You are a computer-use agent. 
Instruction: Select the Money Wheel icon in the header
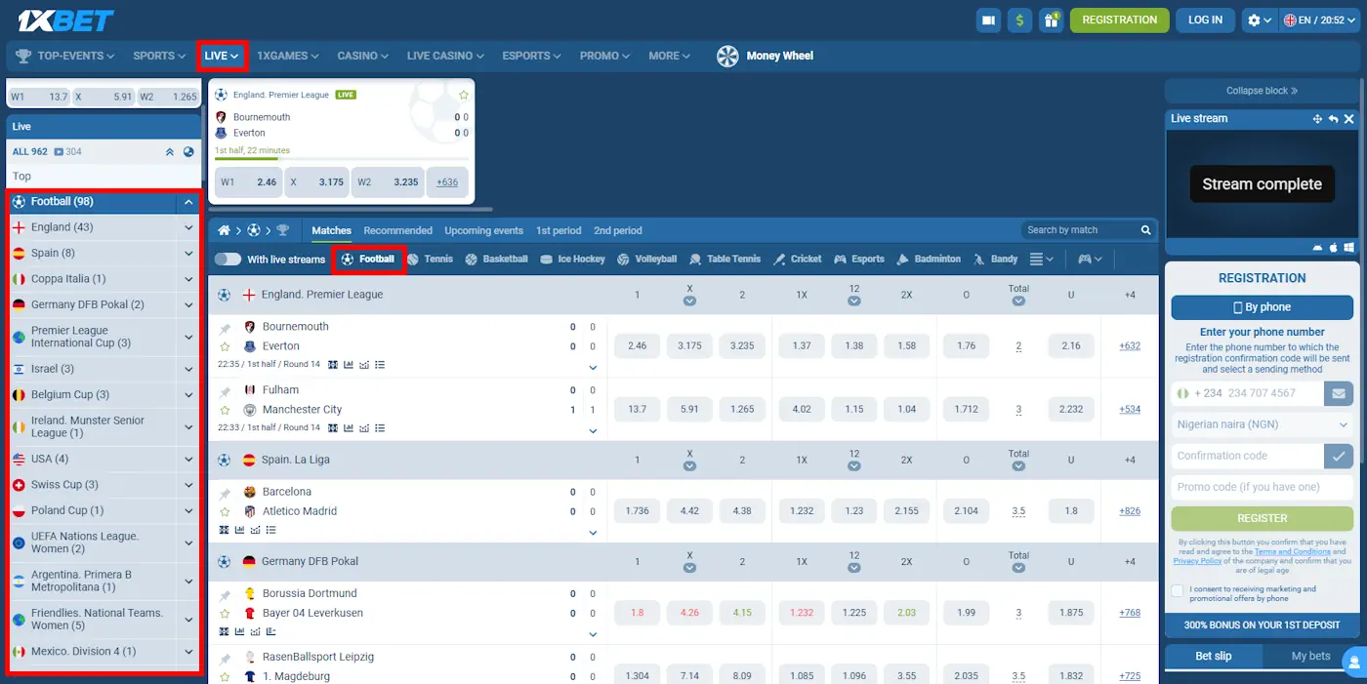(x=726, y=56)
